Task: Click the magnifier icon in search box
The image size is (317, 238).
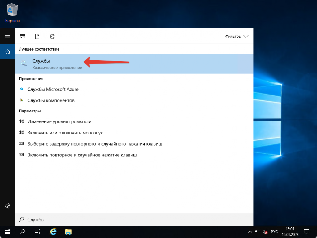Action: click(21, 219)
